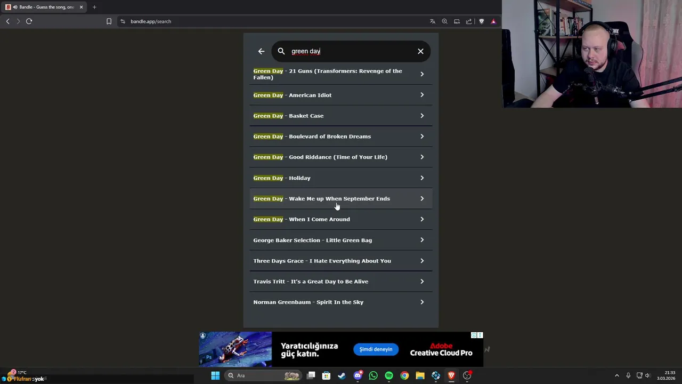Viewport: 682px width, 384px height.
Task: Open OBS Studio from the taskbar
Action: click(x=467, y=375)
